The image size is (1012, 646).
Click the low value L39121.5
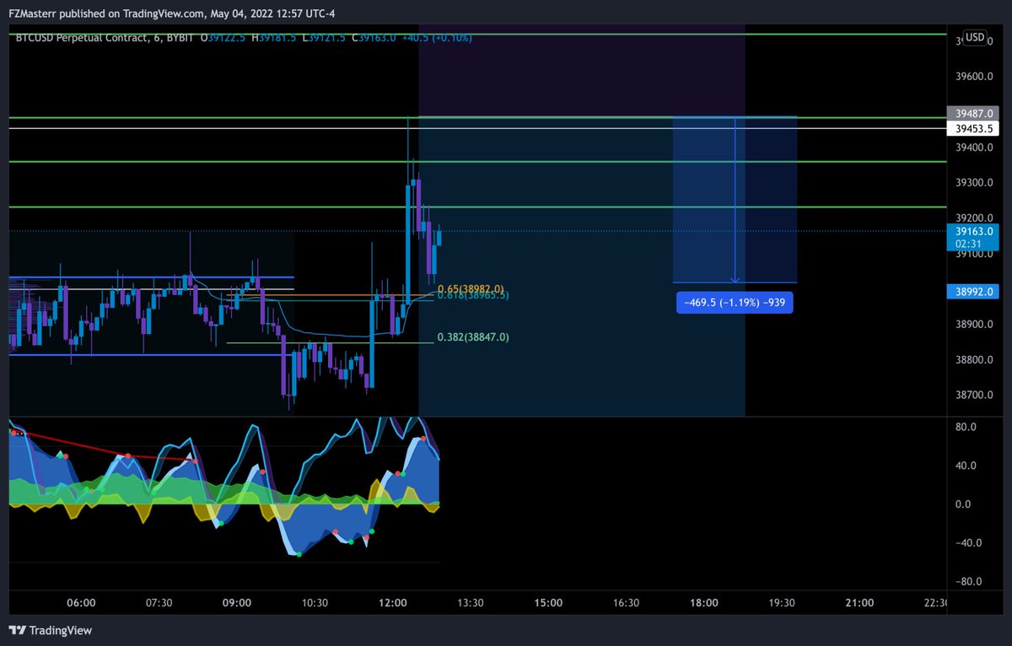(x=326, y=38)
